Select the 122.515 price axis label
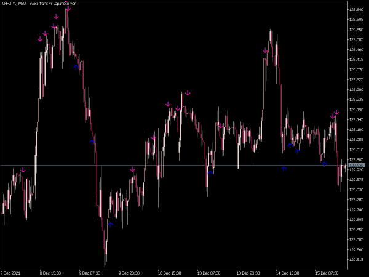Screen dimensions: 369x277 tap(356, 260)
